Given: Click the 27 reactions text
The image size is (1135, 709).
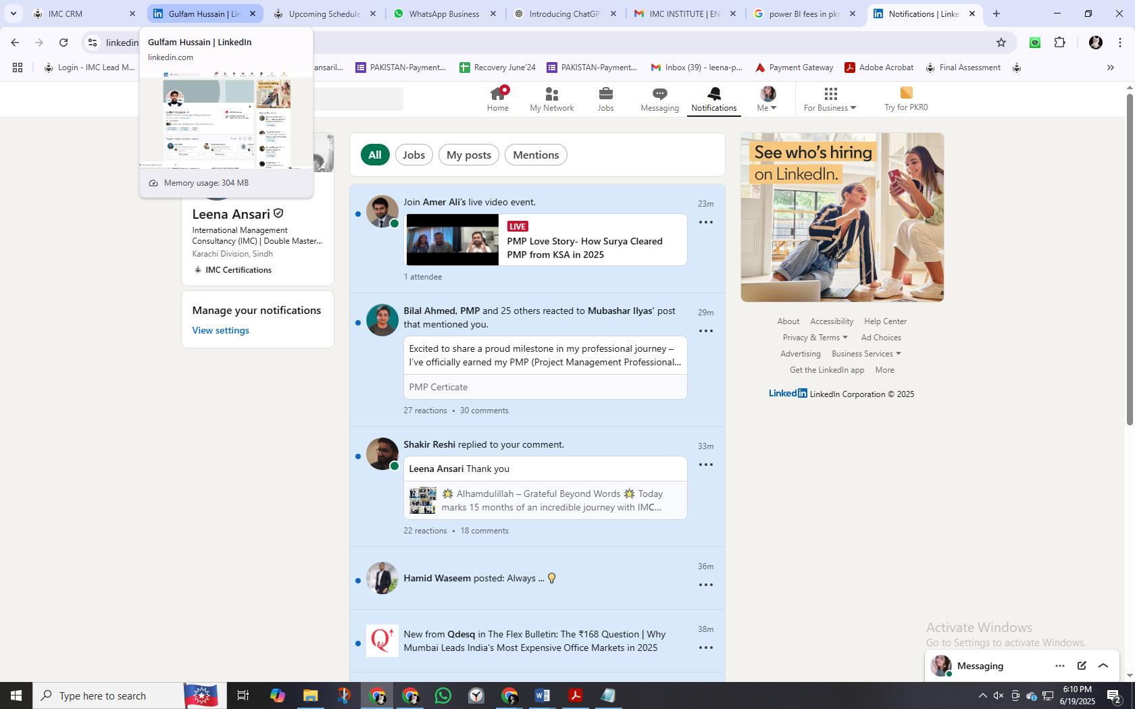Looking at the screenshot, I should [x=425, y=411].
